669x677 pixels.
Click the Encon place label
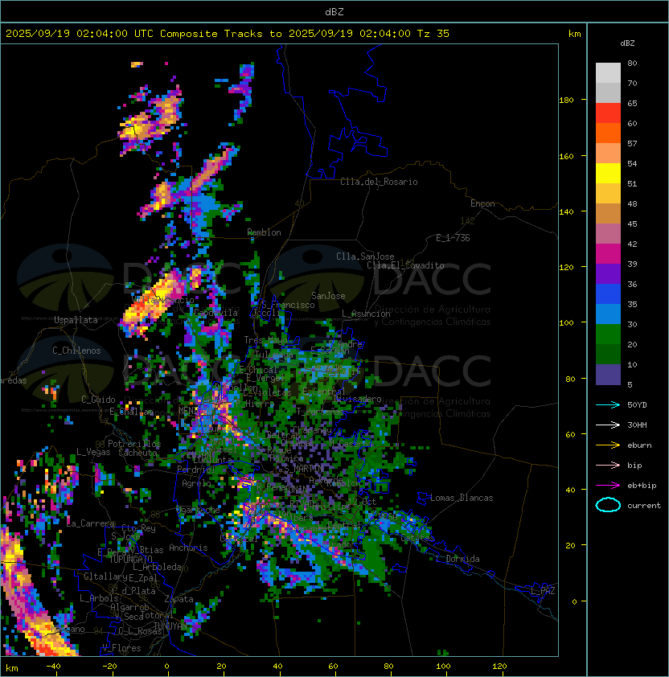[482, 203]
